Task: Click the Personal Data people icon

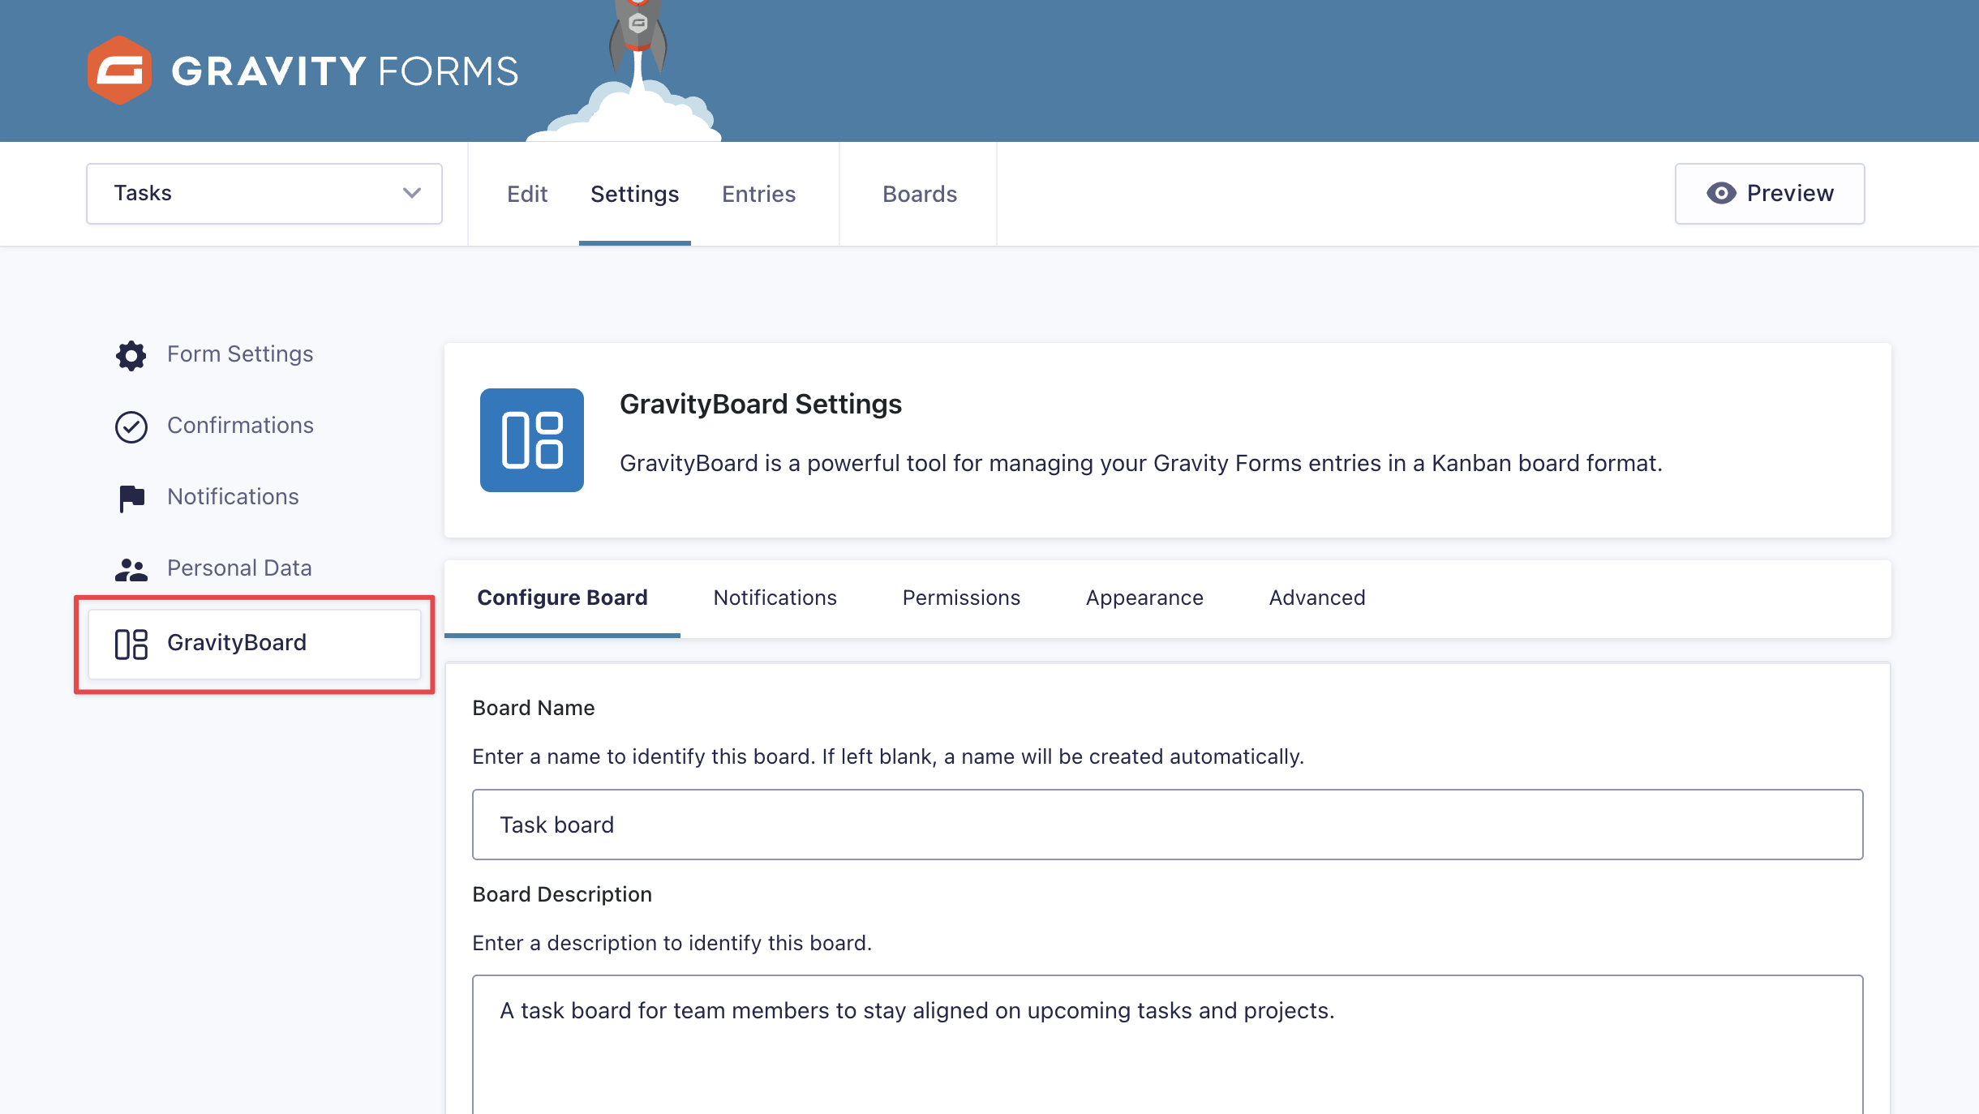Action: point(131,569)
